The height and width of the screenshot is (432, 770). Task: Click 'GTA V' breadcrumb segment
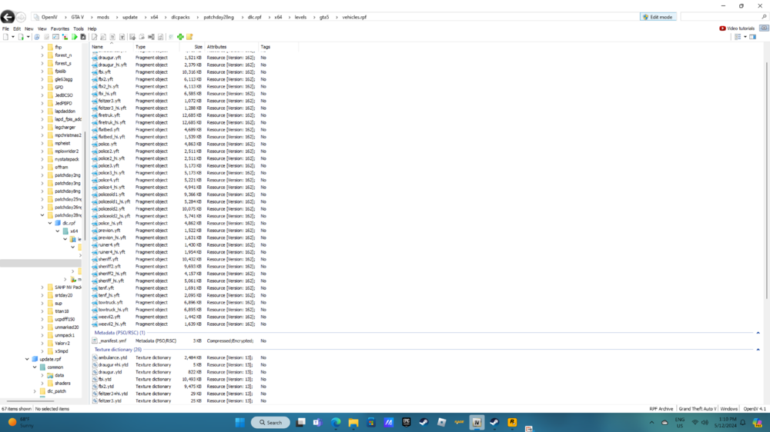(x=78, y=17)
